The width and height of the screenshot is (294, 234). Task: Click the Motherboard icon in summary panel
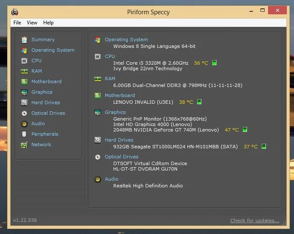point(98,96)
